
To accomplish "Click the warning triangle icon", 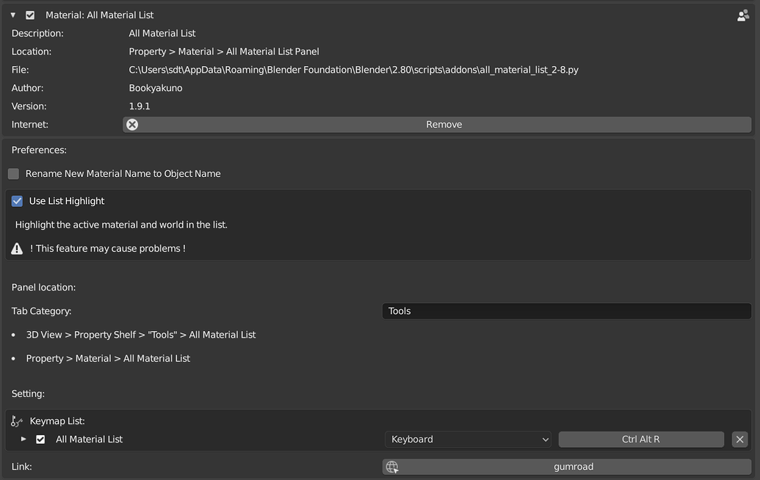I will point(17,249).
